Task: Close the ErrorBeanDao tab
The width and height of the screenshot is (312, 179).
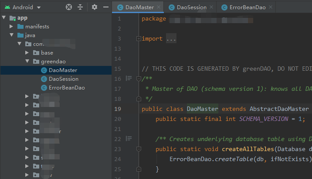Action: pos(271,7)
